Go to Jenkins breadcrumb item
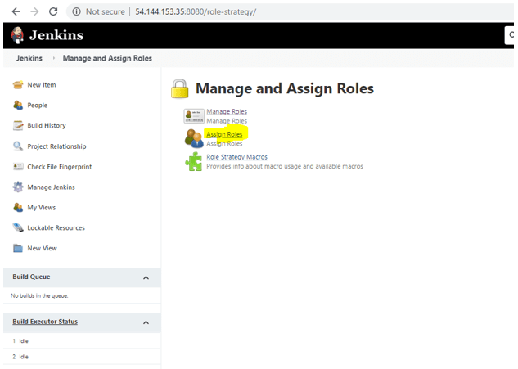Viewport: 518px width, 369px height. (x=29, y=58)
